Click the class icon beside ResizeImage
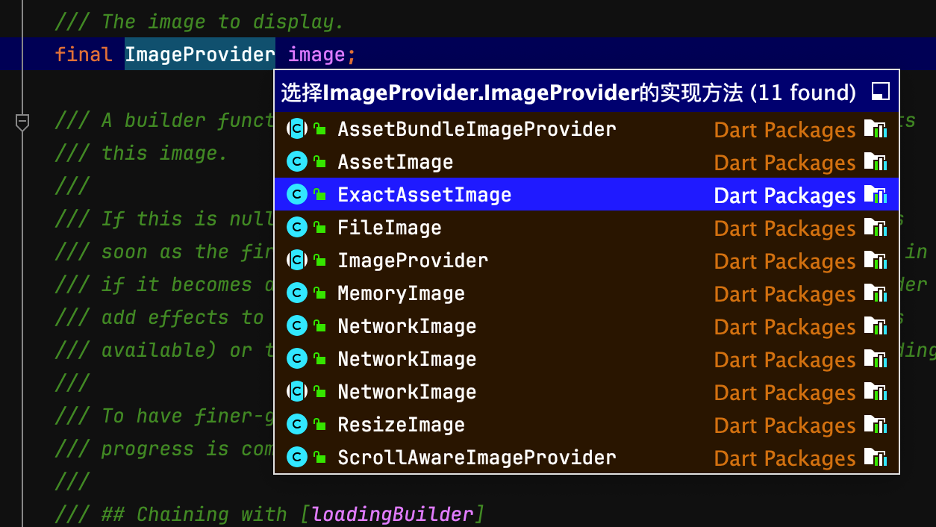The height and width of the screenshot is (527, 936). pos(297,425)
